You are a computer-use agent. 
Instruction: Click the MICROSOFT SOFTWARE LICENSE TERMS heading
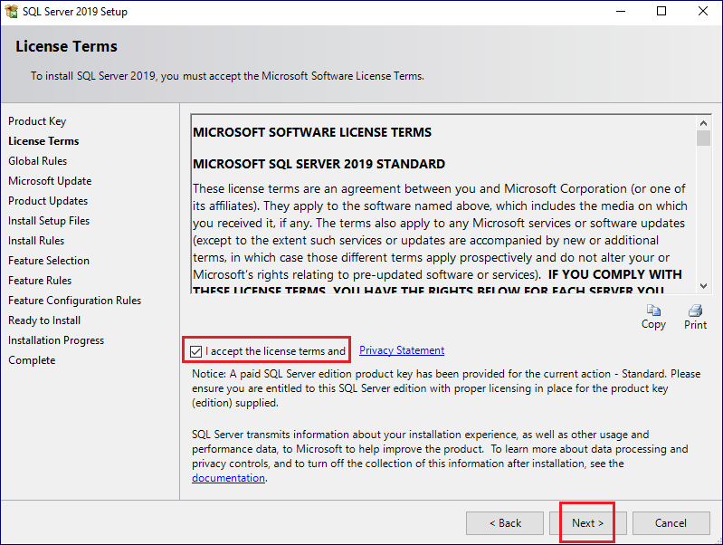(312, 132)
